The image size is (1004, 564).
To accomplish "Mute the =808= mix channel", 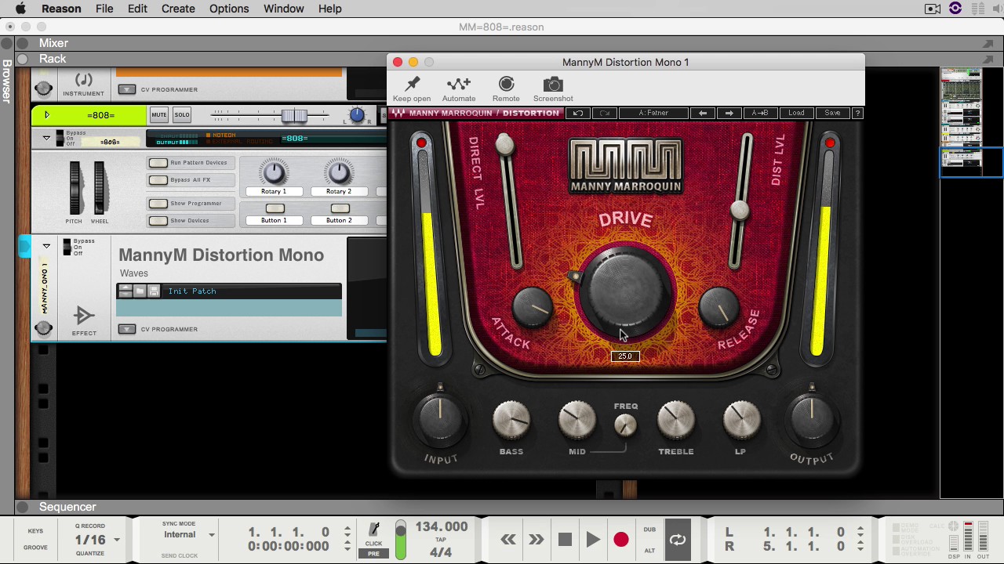I will click(159, 115).
